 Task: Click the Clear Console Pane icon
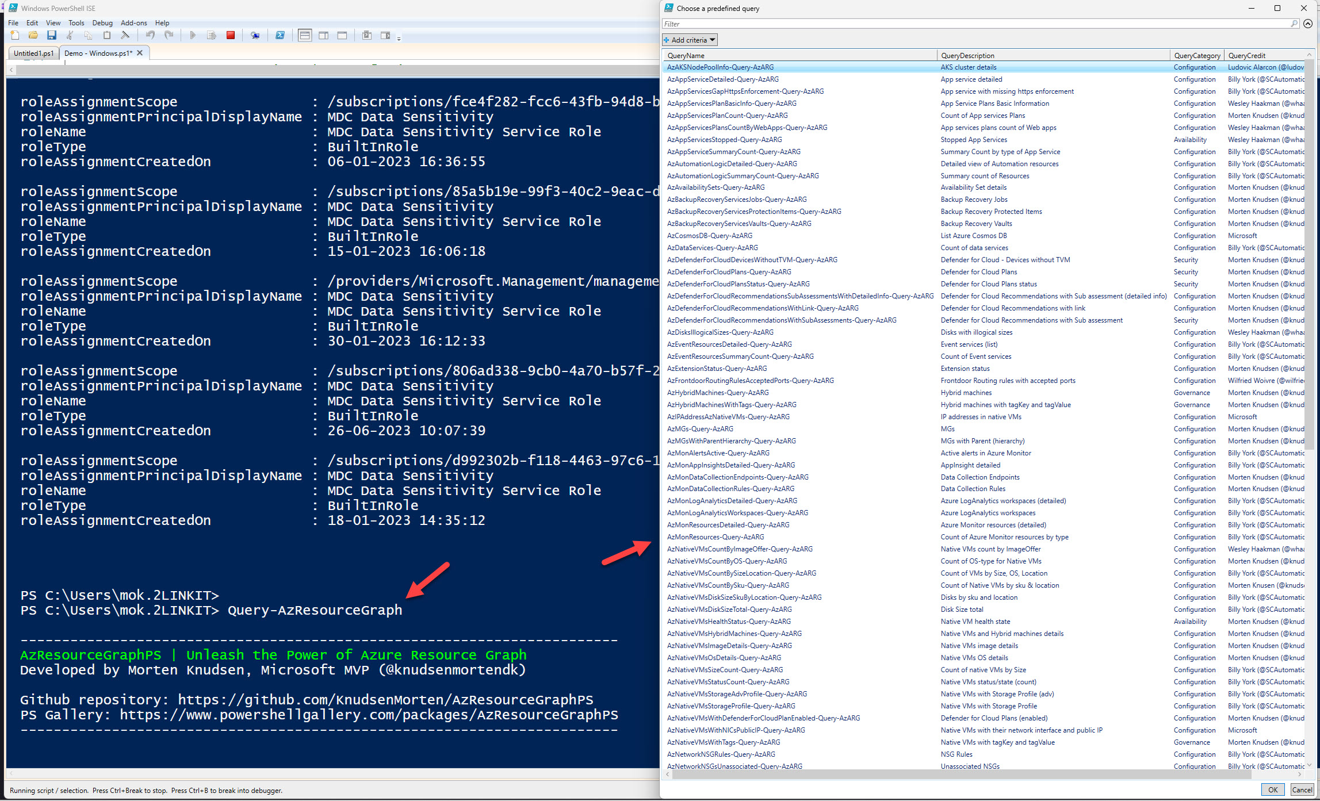[125, 36]
